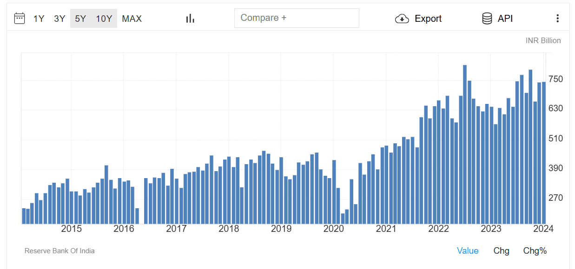Open the three-dot more options menu

(x=557, y=19)
